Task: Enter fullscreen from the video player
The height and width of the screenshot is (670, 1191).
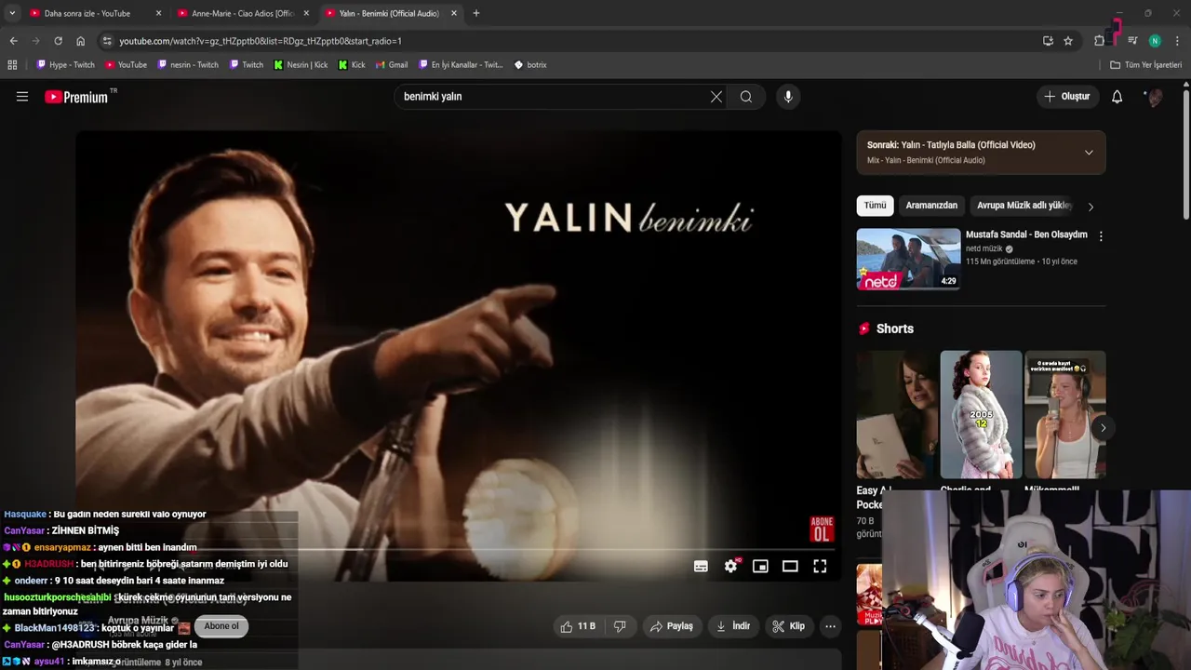Action: point(820,566)
